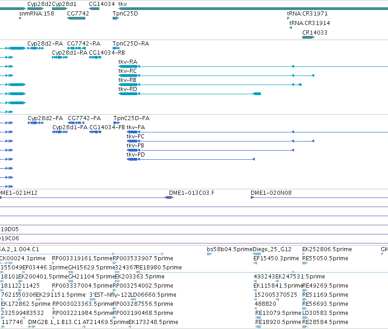The height and width of the screenshot is (329, 388).
Task: Click the GH21104.5prime EST label
Action: [x=92, y=277]
